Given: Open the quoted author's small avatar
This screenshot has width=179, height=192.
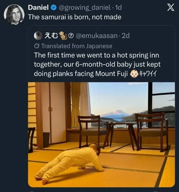Looking at the screenshot, I should [38, 36].
